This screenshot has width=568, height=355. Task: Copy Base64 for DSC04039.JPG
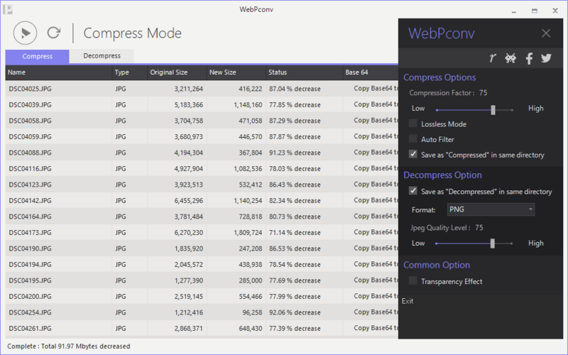[376, 104]
